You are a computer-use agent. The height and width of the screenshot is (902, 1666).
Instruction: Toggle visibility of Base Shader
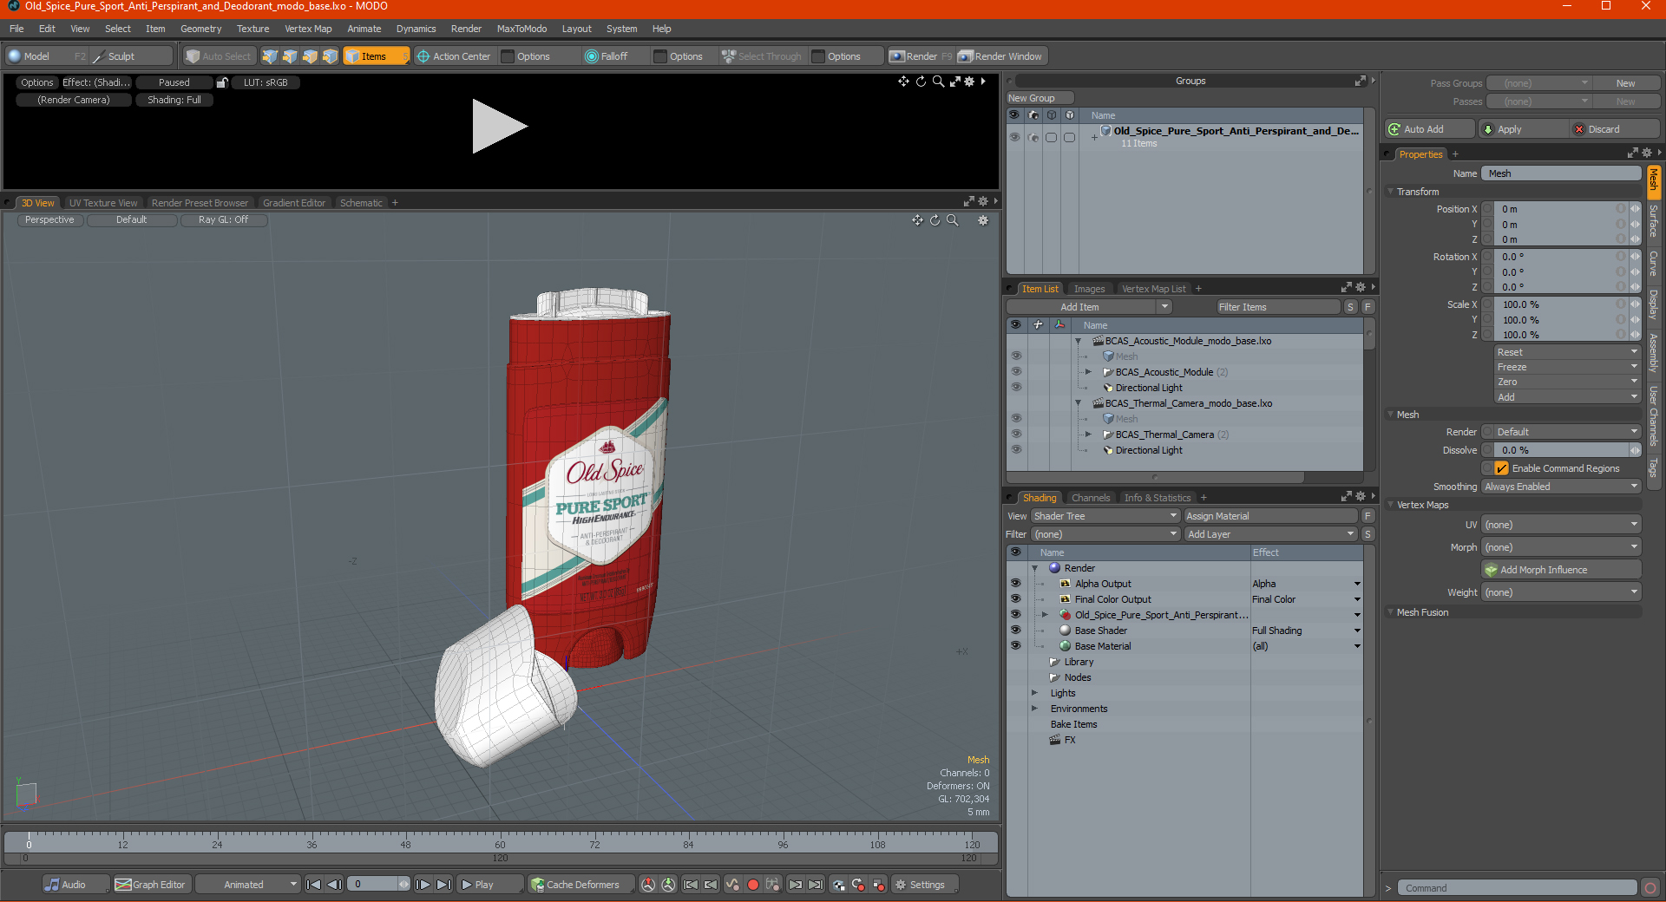pyautogui.click(x=1015, y=631)
